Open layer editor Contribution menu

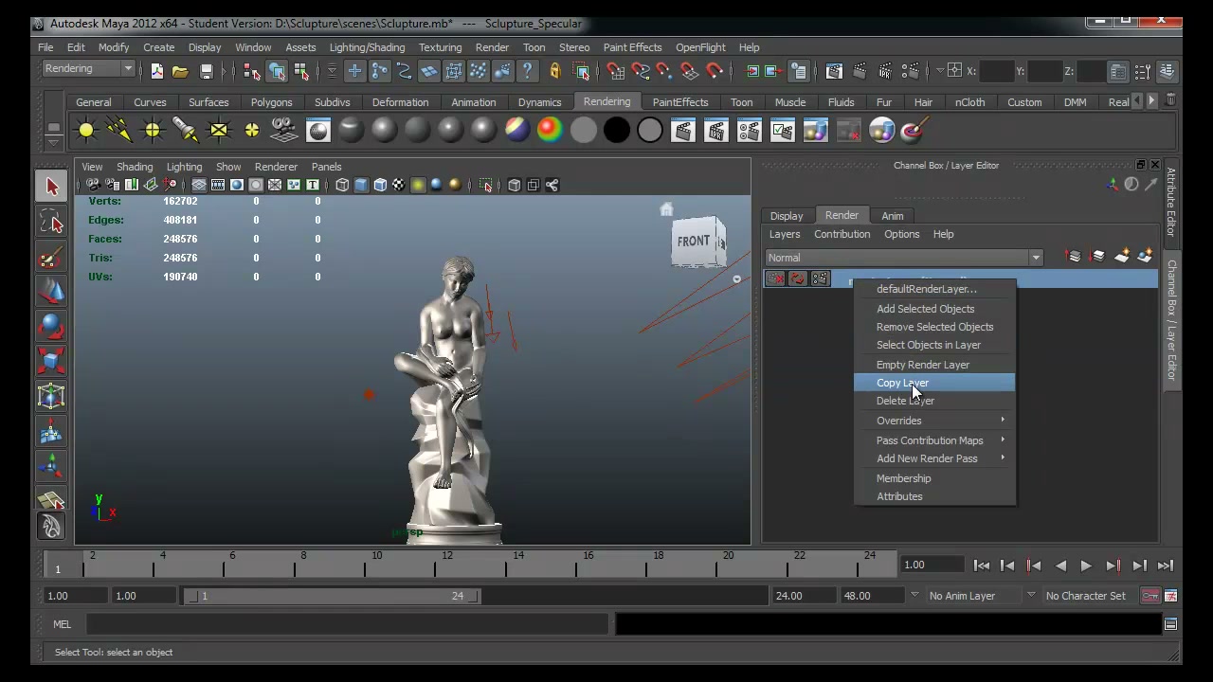[842, 234]
